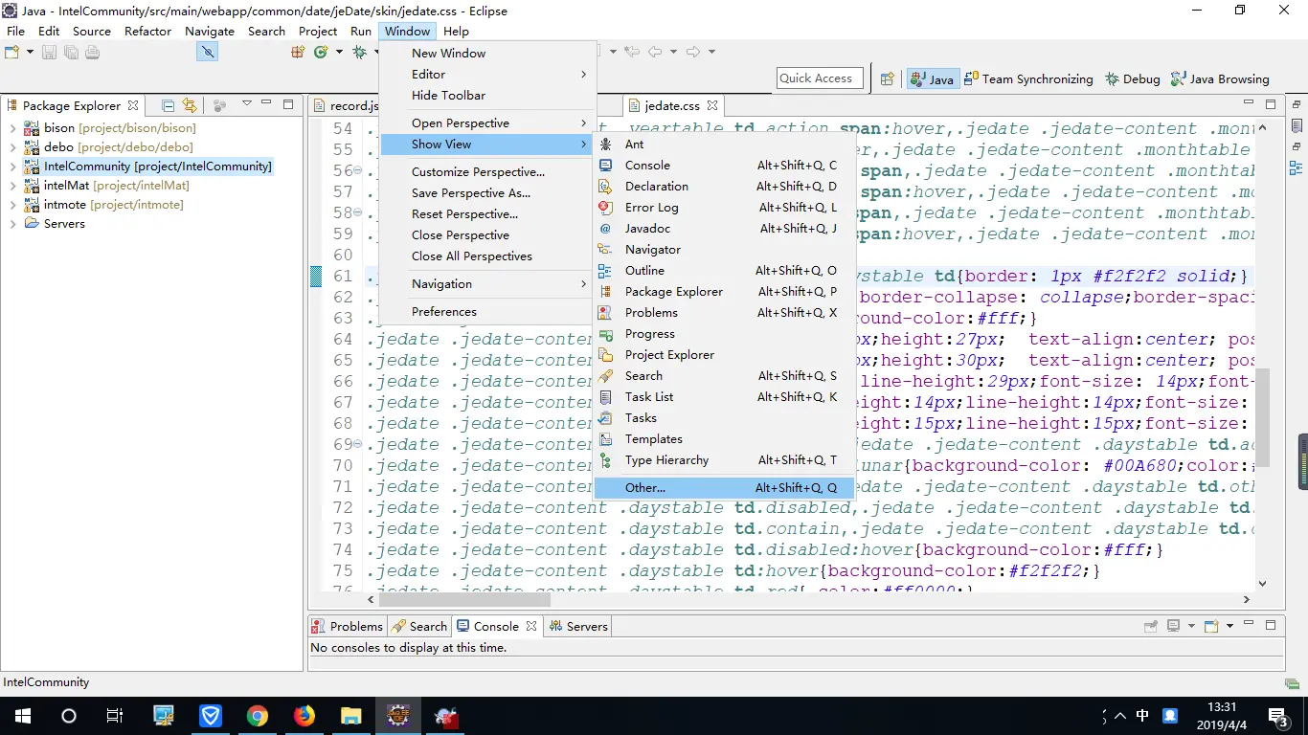The width and height of the screenshot is (1308, 735).
Task: Open the Open Perspective submenu
Action: pyautogui.click(x=487, y=122)
